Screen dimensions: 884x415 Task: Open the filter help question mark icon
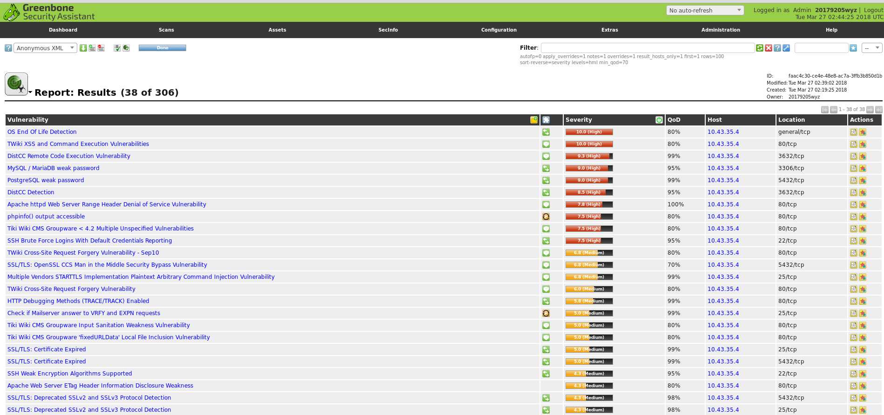[777, 48]
